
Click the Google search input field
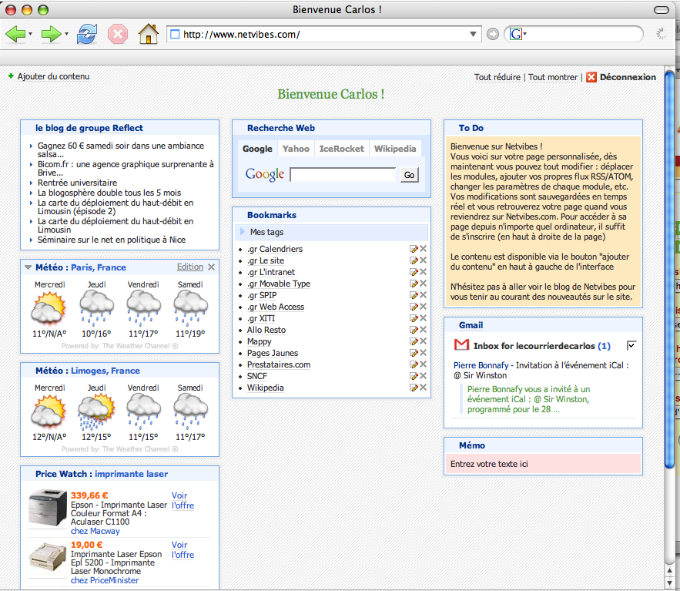343,175
